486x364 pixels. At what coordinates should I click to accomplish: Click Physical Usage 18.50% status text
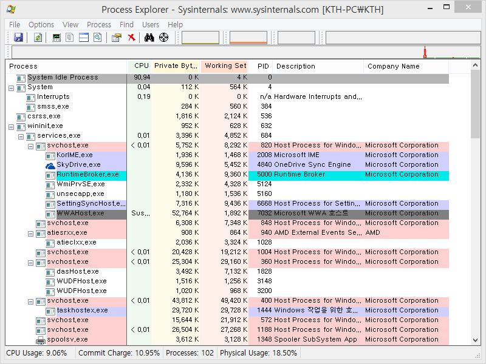pos(259,353)
